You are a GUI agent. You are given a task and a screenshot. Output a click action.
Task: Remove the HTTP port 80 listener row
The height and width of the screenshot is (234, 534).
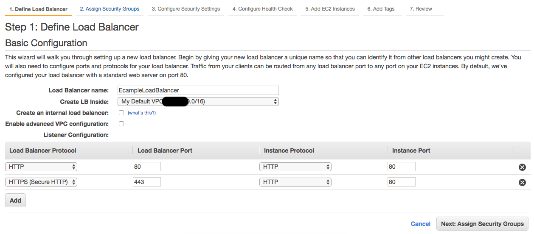click(x=522, y=167)
